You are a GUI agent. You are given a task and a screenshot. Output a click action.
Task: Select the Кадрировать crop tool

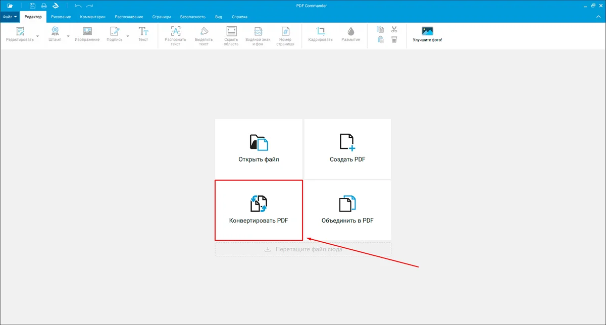pyautogui.click(x=320, y=34)
